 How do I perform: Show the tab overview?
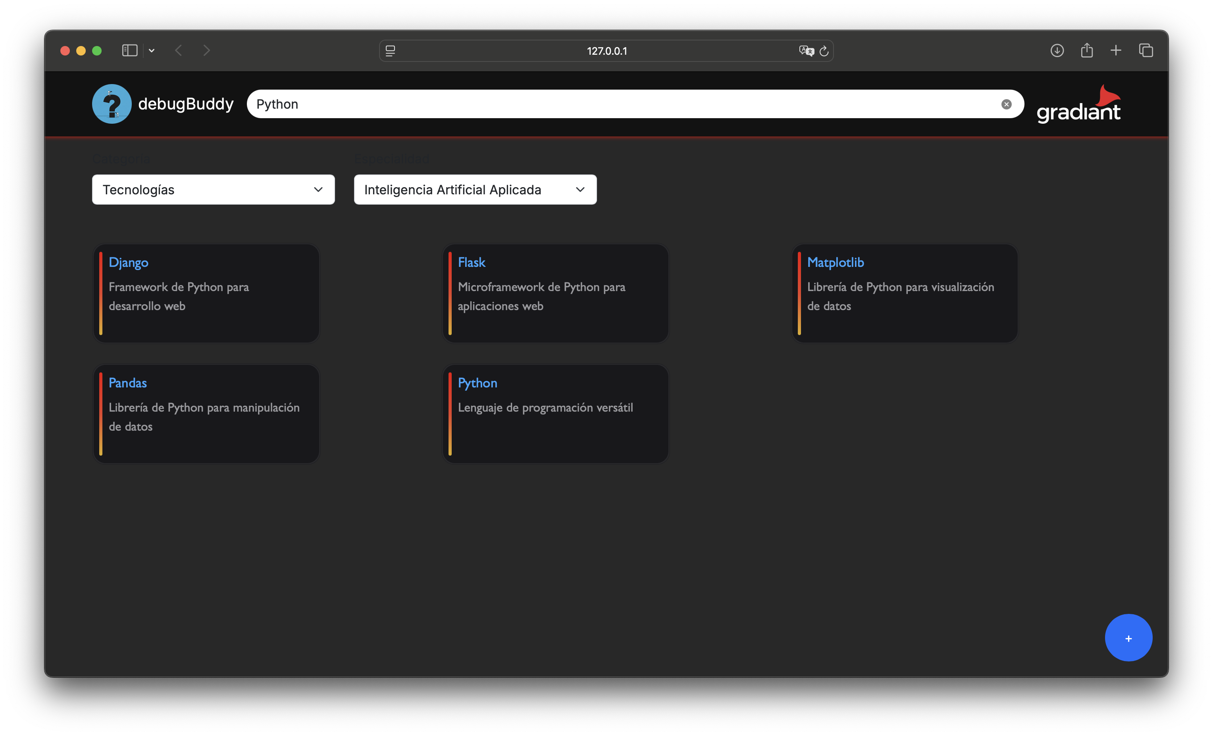pyautogui.click(x=1146, y=51)
